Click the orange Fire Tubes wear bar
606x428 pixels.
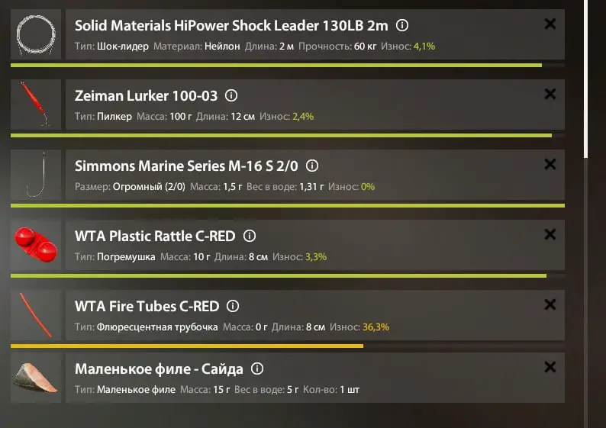point(187,346)
